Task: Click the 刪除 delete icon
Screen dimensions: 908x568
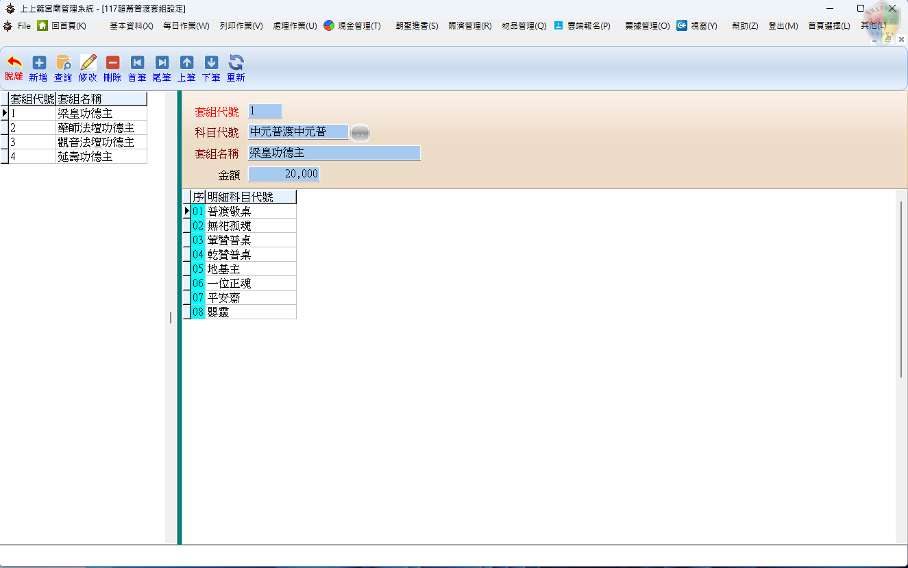Action: pyautogui.click(x=112, y=63)
